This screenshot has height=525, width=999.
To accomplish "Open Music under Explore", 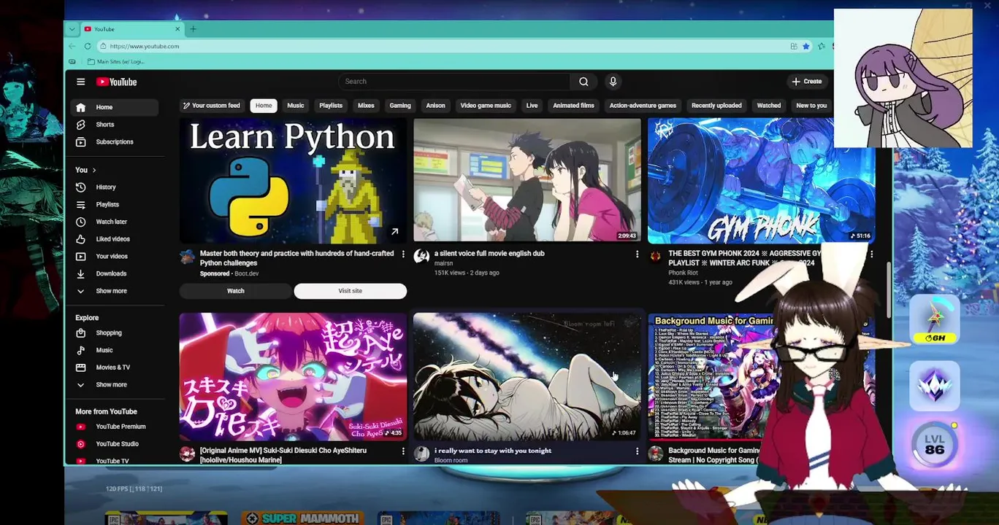I will point(115,350).
